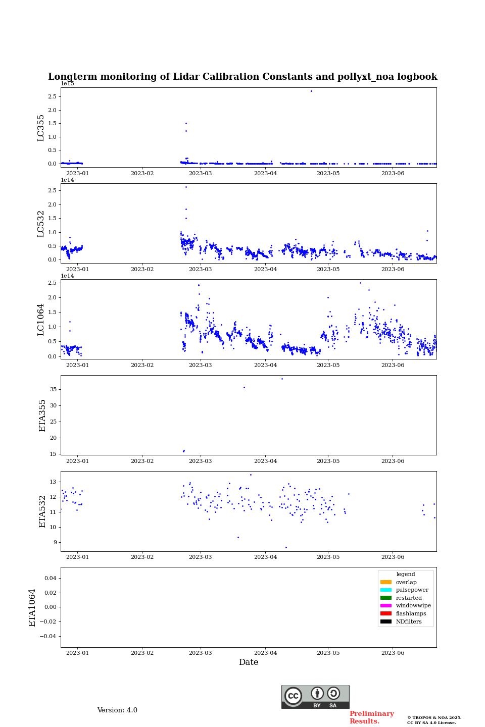Click the BY attribution person icon
The image size is (485, 727).
317,693
